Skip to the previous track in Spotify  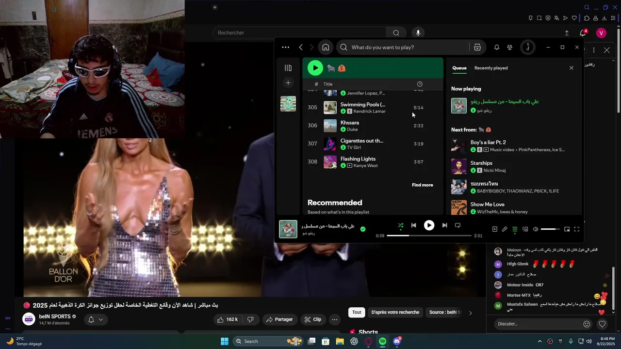pos(413,225)
